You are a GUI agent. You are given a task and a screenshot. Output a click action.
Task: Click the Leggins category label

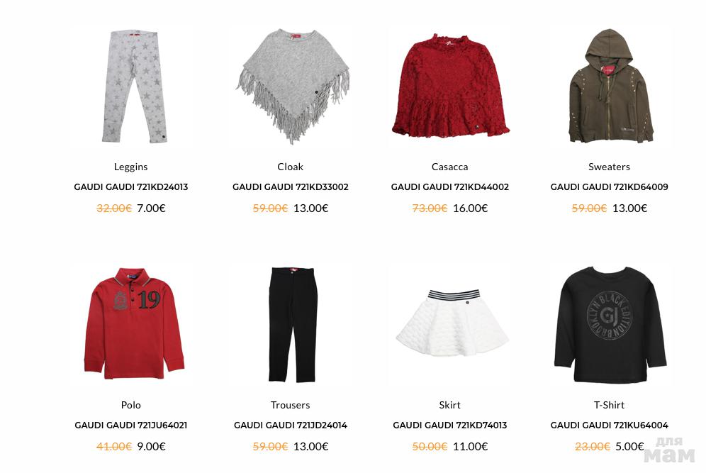click(x=131, y=167)
